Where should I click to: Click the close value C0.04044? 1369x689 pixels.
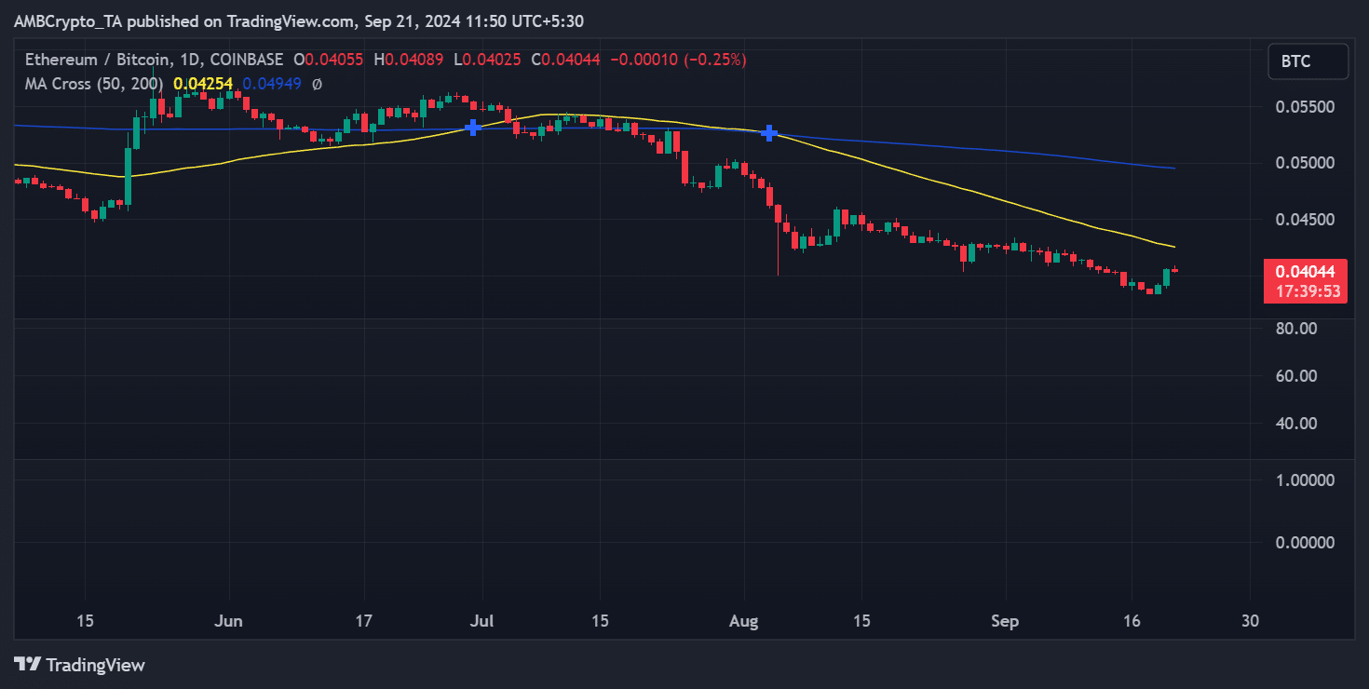coord(566,60)
